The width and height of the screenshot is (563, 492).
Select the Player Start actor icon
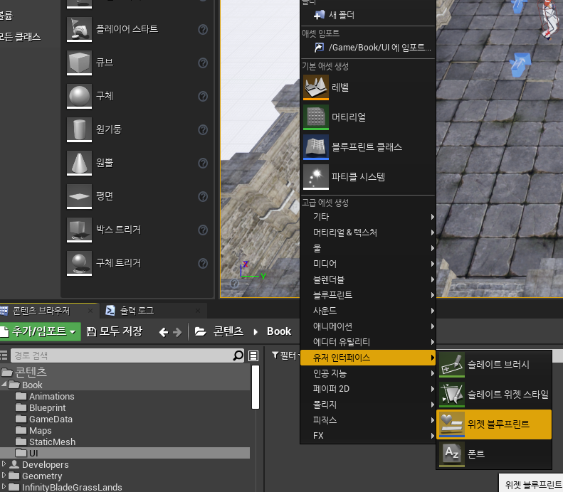pos(79,29)
